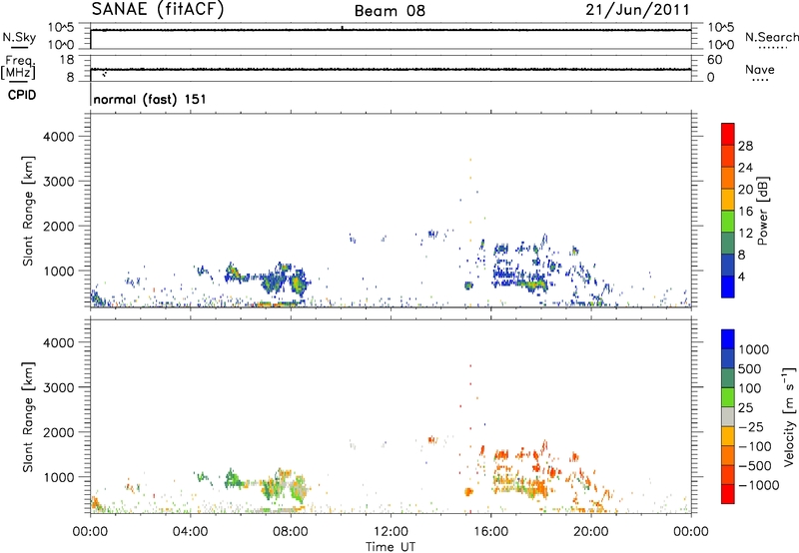Image resolution: width=799 pixels, height=553 pixels.
Task: Click the orange echo blob near 15:00 in velocity panel
Action: coord(468,491)
